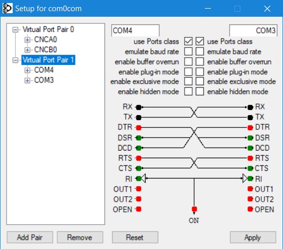Enable buffer overrun for COM3
This screenshot has width=283, height=249.
[200, 61]
